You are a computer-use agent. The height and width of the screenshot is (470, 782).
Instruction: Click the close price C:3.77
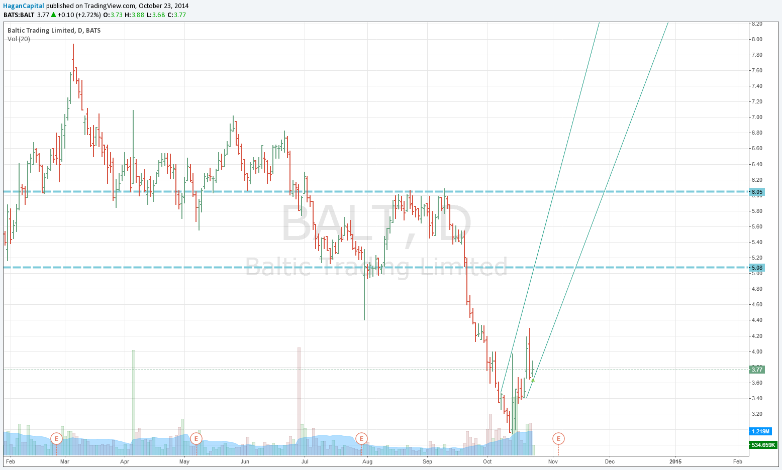177,15
